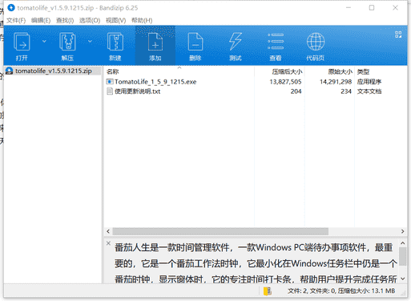Click the Delete (删除) toolbar icon
The image size is (411, 301).
[x=195, y=42]
